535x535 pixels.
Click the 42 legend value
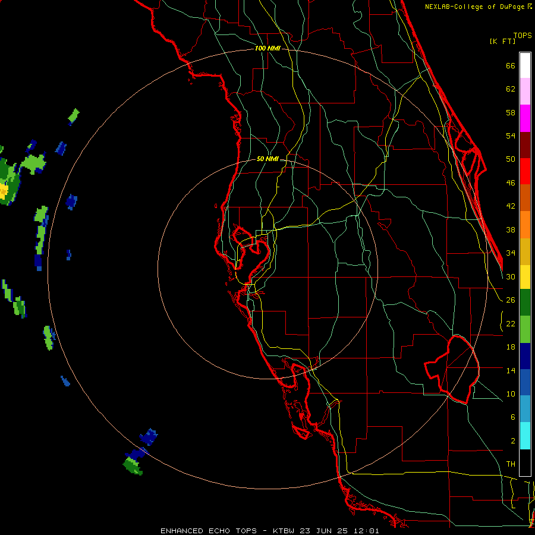pyautogui.click(x=511, y=206)
